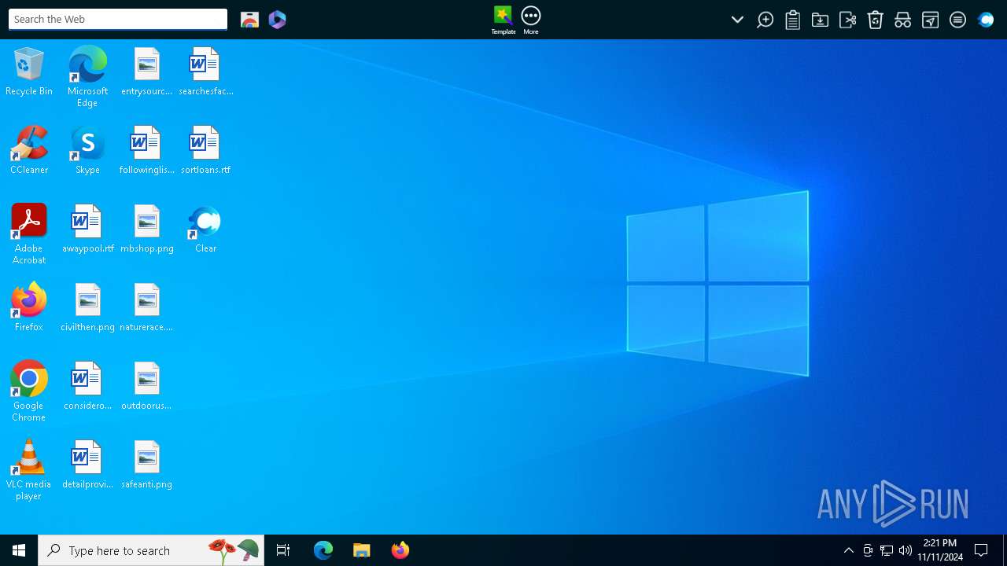
Task: Select the detailprovi... Word document on the desktop
Action: point(87,464)
